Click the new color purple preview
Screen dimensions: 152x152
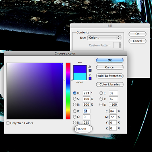click(x=80, y=69)
